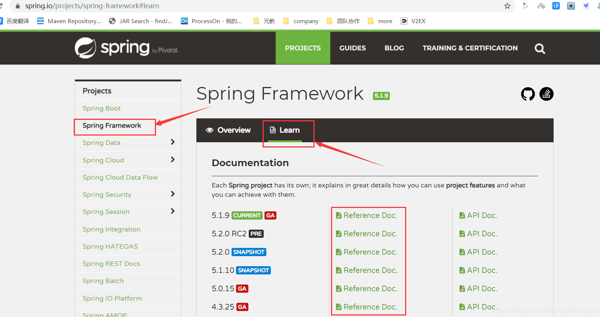Open API Doc. for 5.2.0 SNAPSHOT
Viewport: 600px width, 317px height.
pos(478,252)
